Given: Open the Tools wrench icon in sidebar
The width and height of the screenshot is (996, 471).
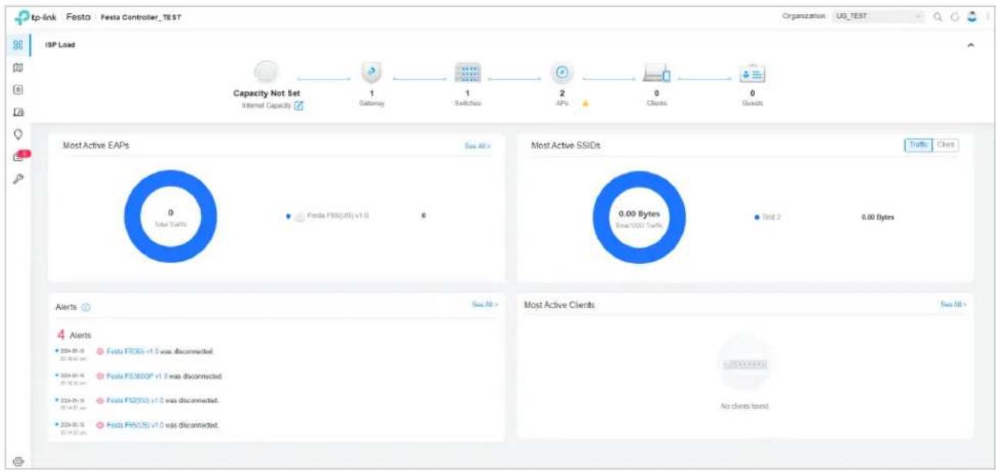Looking at the screenshot, I should click(x=17, y=178).
